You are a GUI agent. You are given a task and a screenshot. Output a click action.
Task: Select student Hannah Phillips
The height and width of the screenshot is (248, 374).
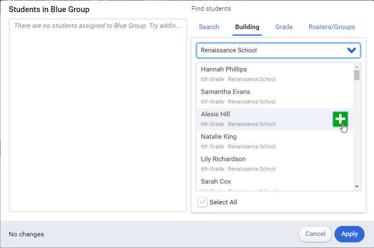coord(275,74)
